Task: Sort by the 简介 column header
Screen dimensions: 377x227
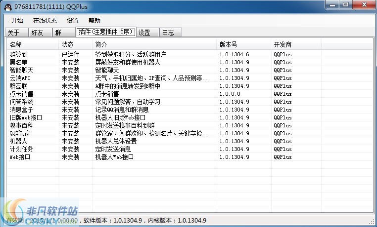Action: [x=154, y=44]
